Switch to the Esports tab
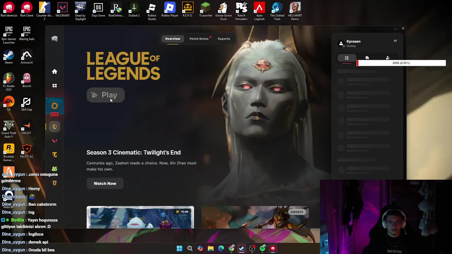This screenshot has width=452, height=254. (x=224, y=39)
